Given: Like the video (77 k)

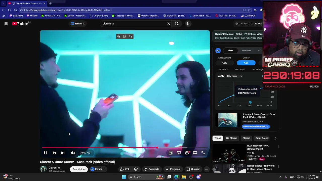Looking at the screenshot, I should pyautogui.click(x=125, y=169).
